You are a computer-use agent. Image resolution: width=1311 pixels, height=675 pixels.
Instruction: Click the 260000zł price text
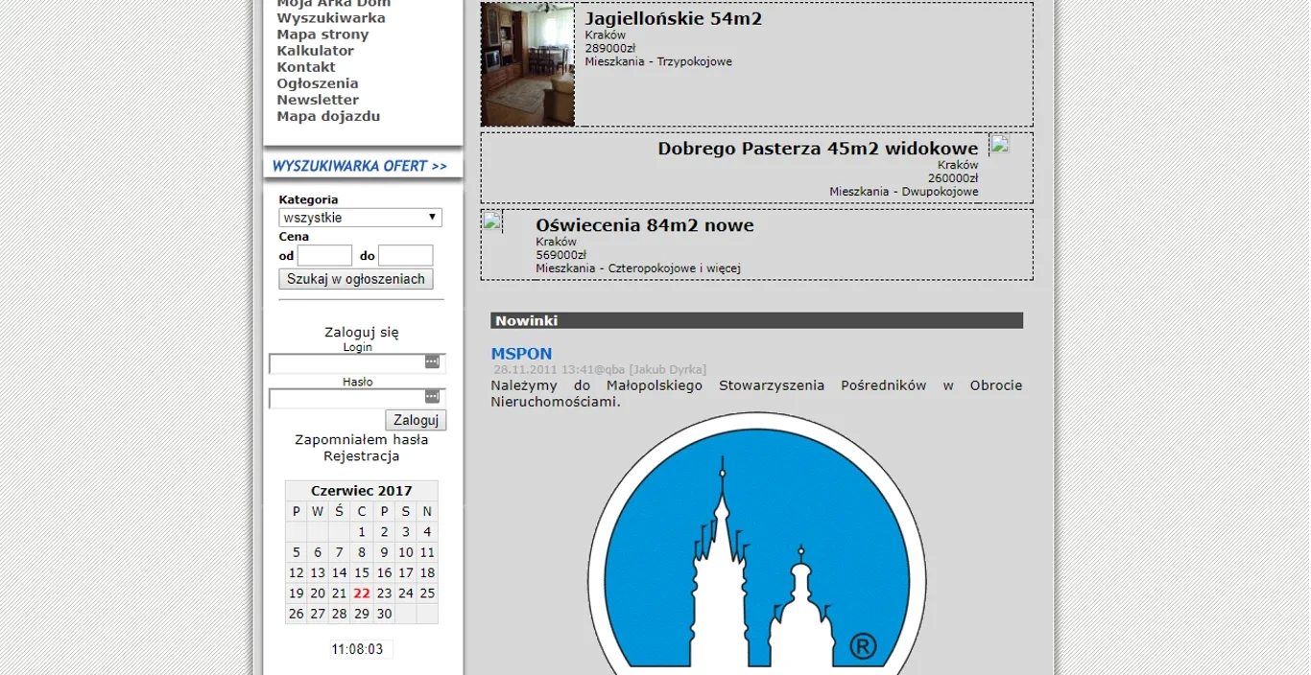pos(953,178)
